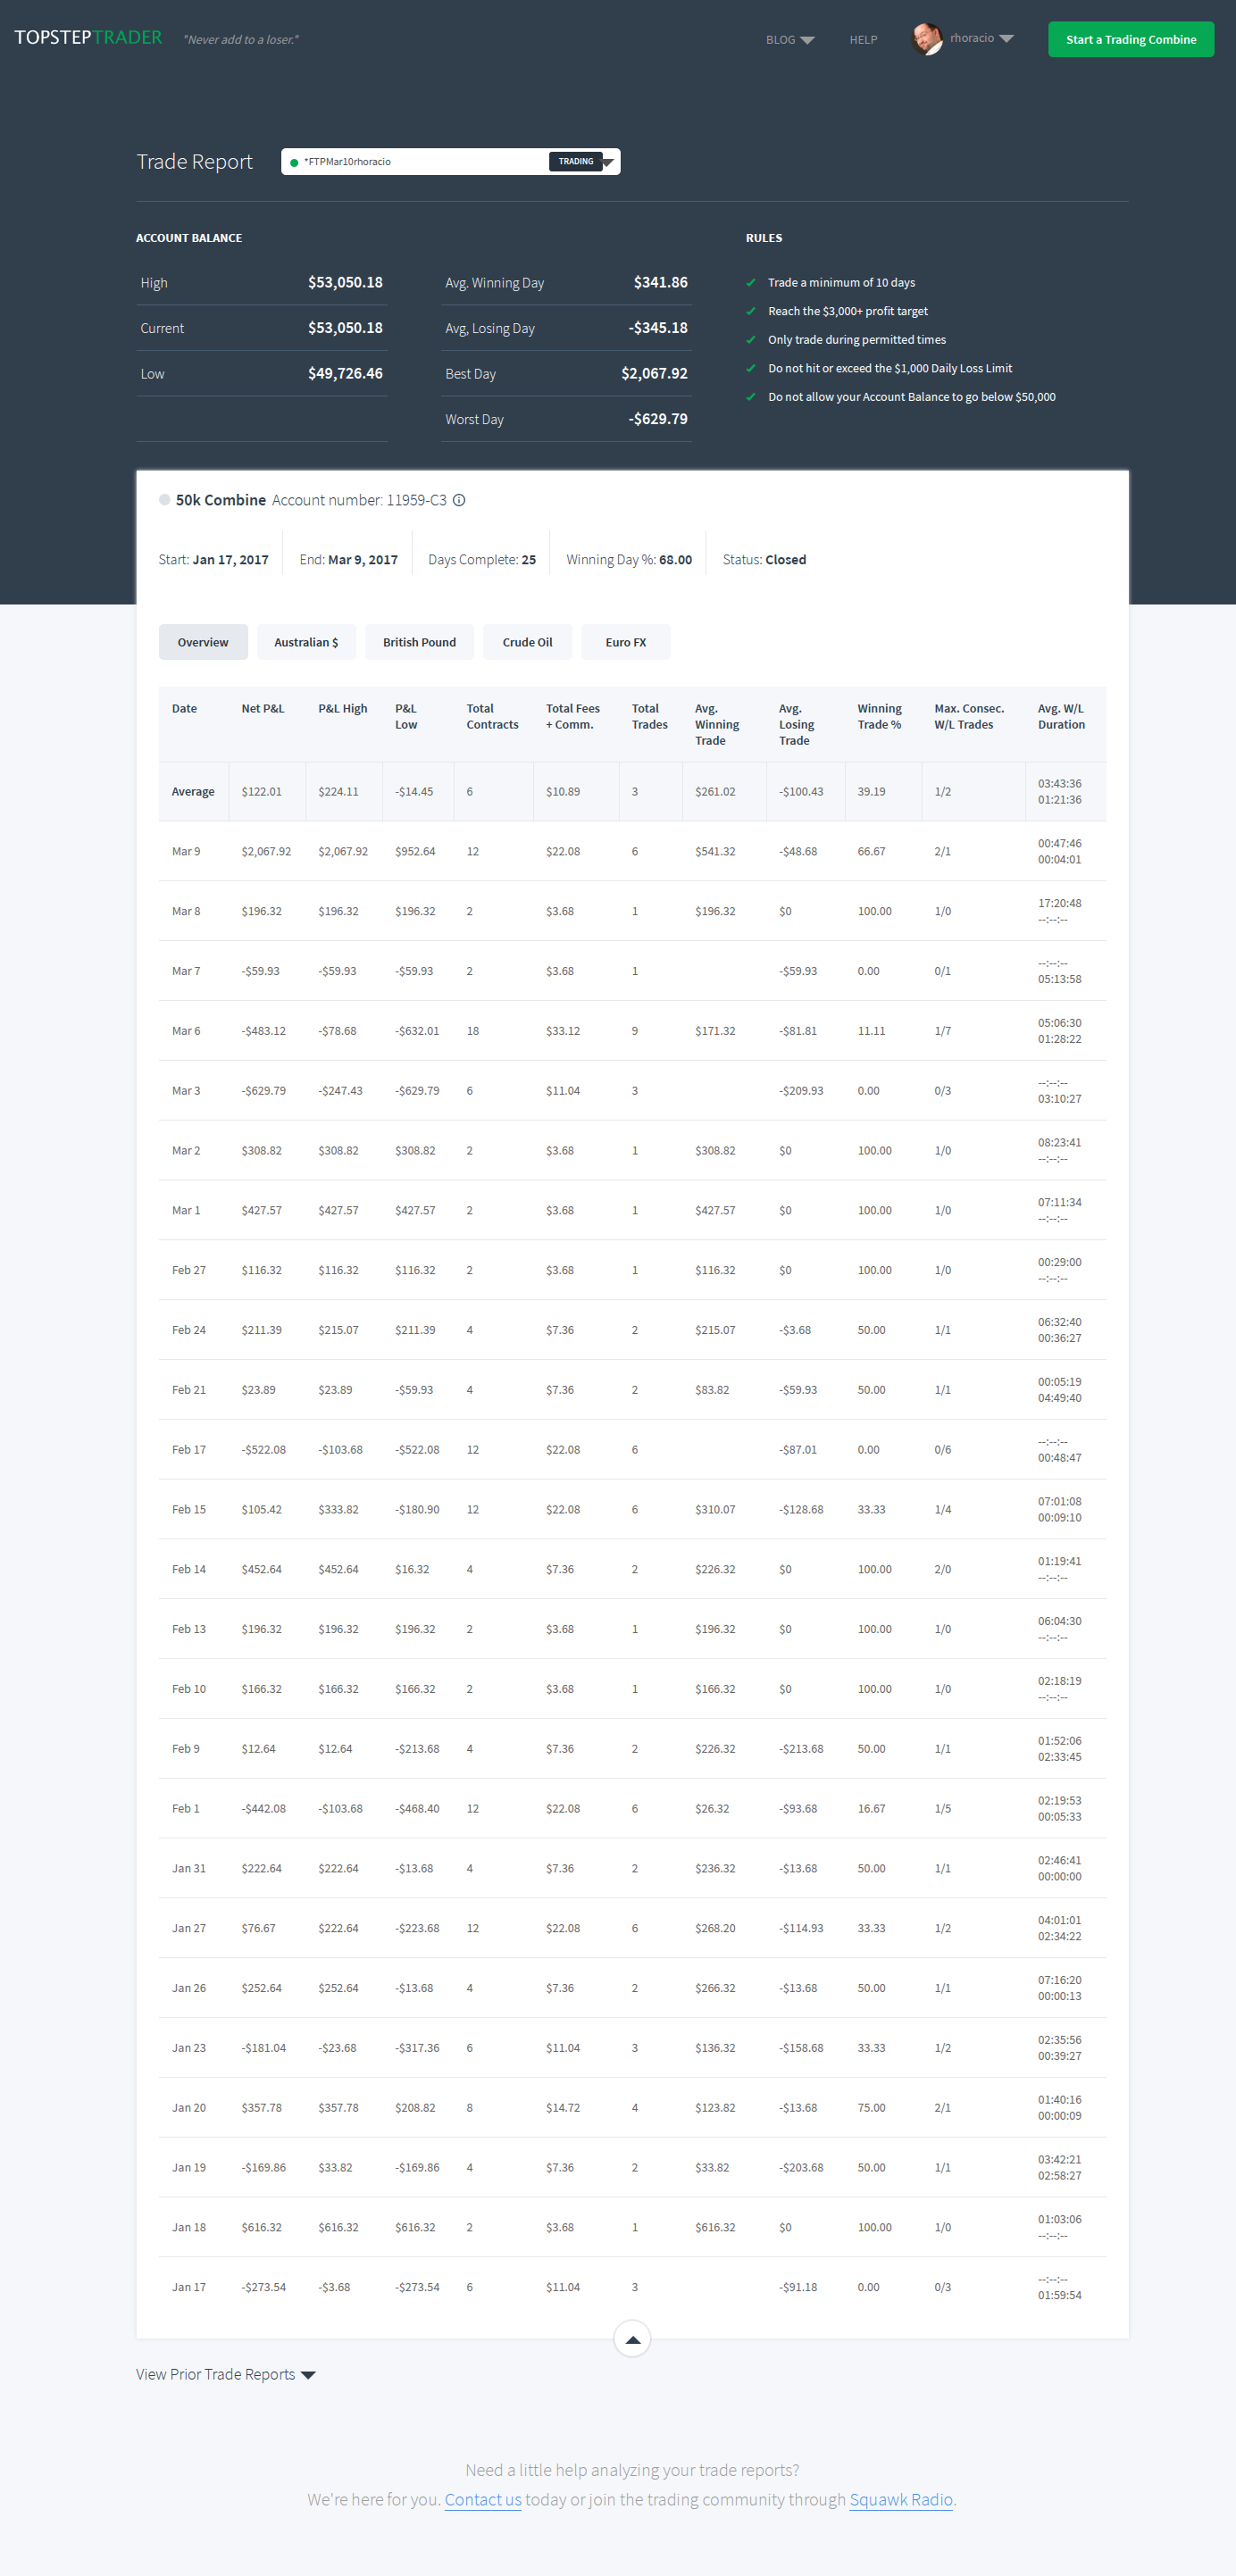The image size is (1236, 2576).
Task: Open the BLOG dropdown menu
Action: pyautogui.click(x=790, y=40)
